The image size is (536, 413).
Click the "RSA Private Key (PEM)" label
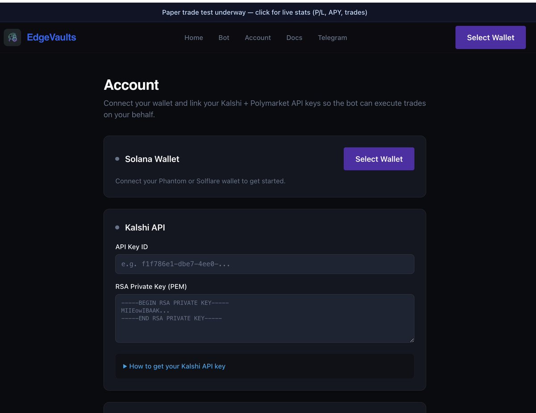tap(151, 287)
